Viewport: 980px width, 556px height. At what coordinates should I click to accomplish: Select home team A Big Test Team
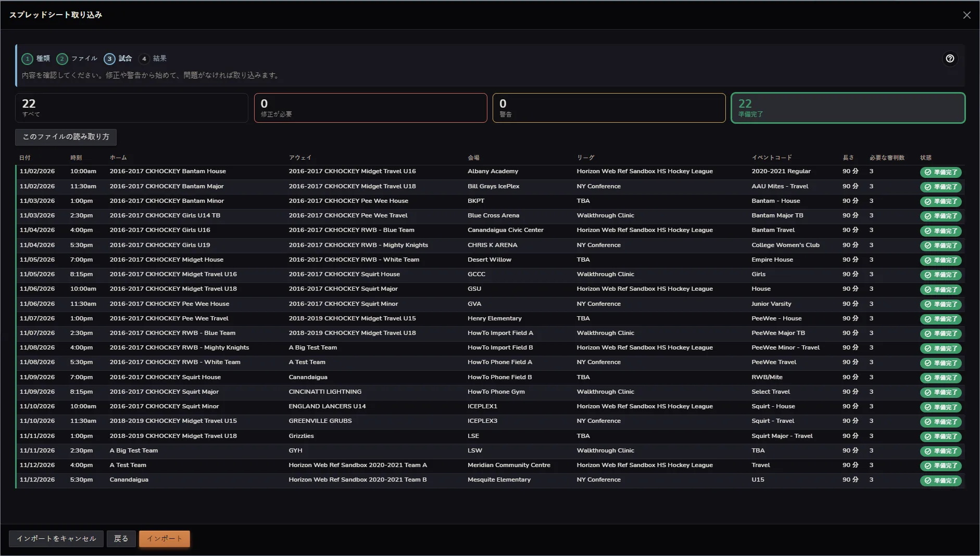(x=133, y=450)
